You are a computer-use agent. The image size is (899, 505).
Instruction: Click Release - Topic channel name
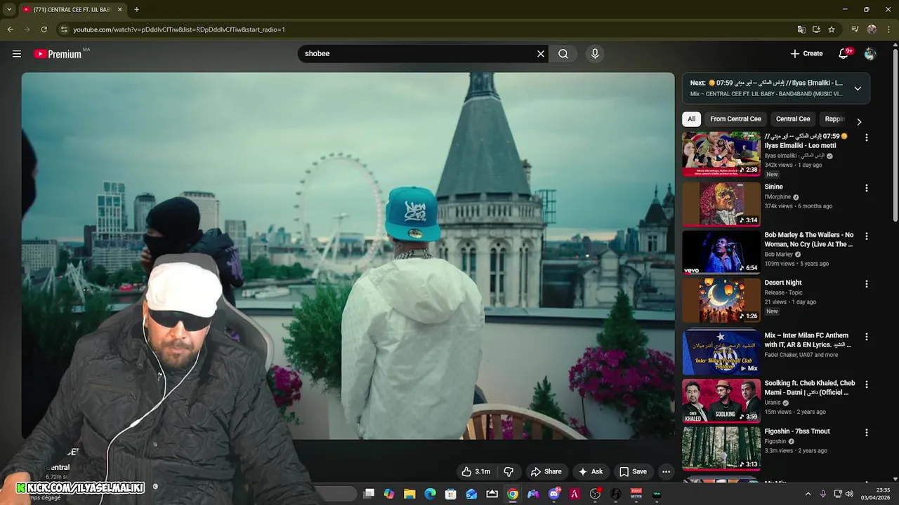pos(783,292)
